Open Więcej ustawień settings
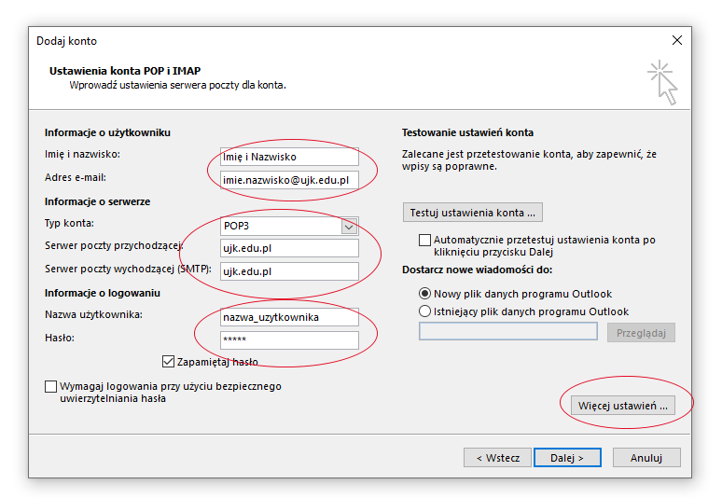 coord(623,406)
